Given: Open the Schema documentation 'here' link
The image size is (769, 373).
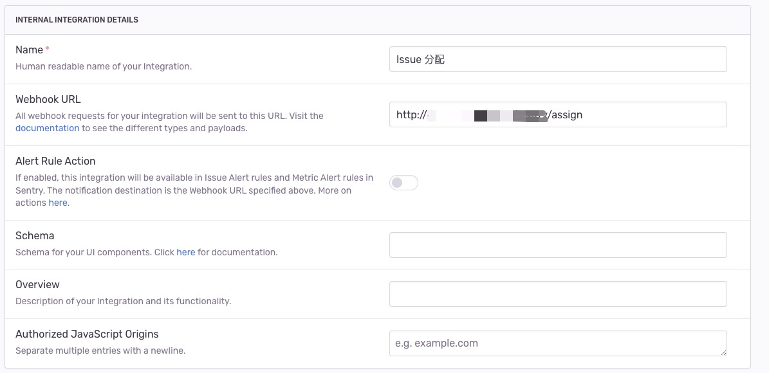Looking at the screenshot, I should (x=185, y=252).
